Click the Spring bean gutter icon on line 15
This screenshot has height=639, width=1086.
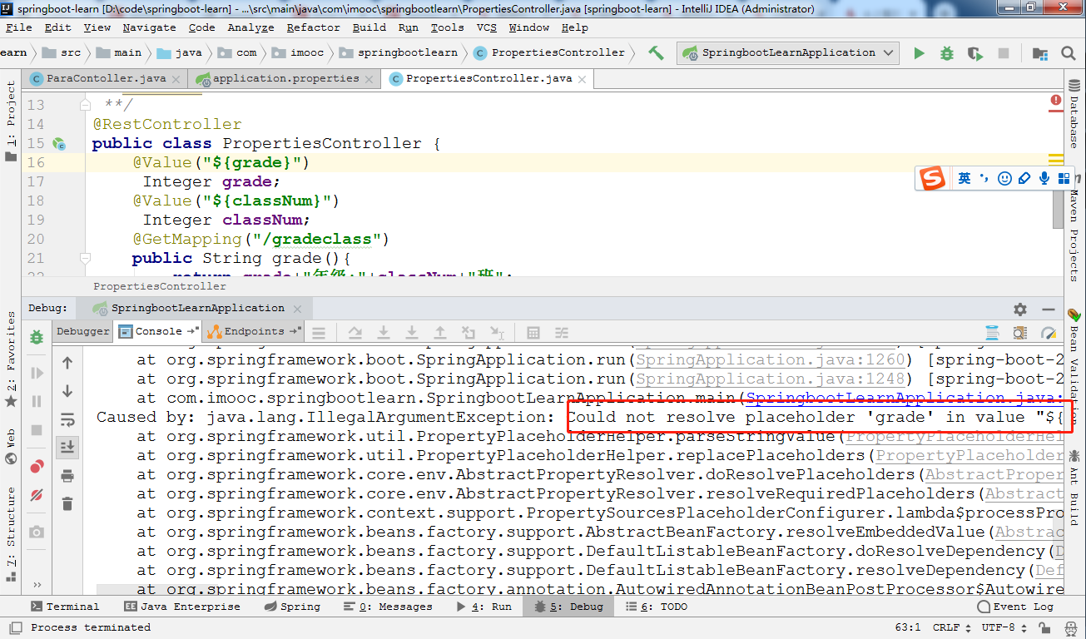59,144
